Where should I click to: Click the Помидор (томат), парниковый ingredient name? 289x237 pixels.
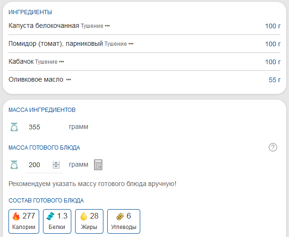(56, 43)
